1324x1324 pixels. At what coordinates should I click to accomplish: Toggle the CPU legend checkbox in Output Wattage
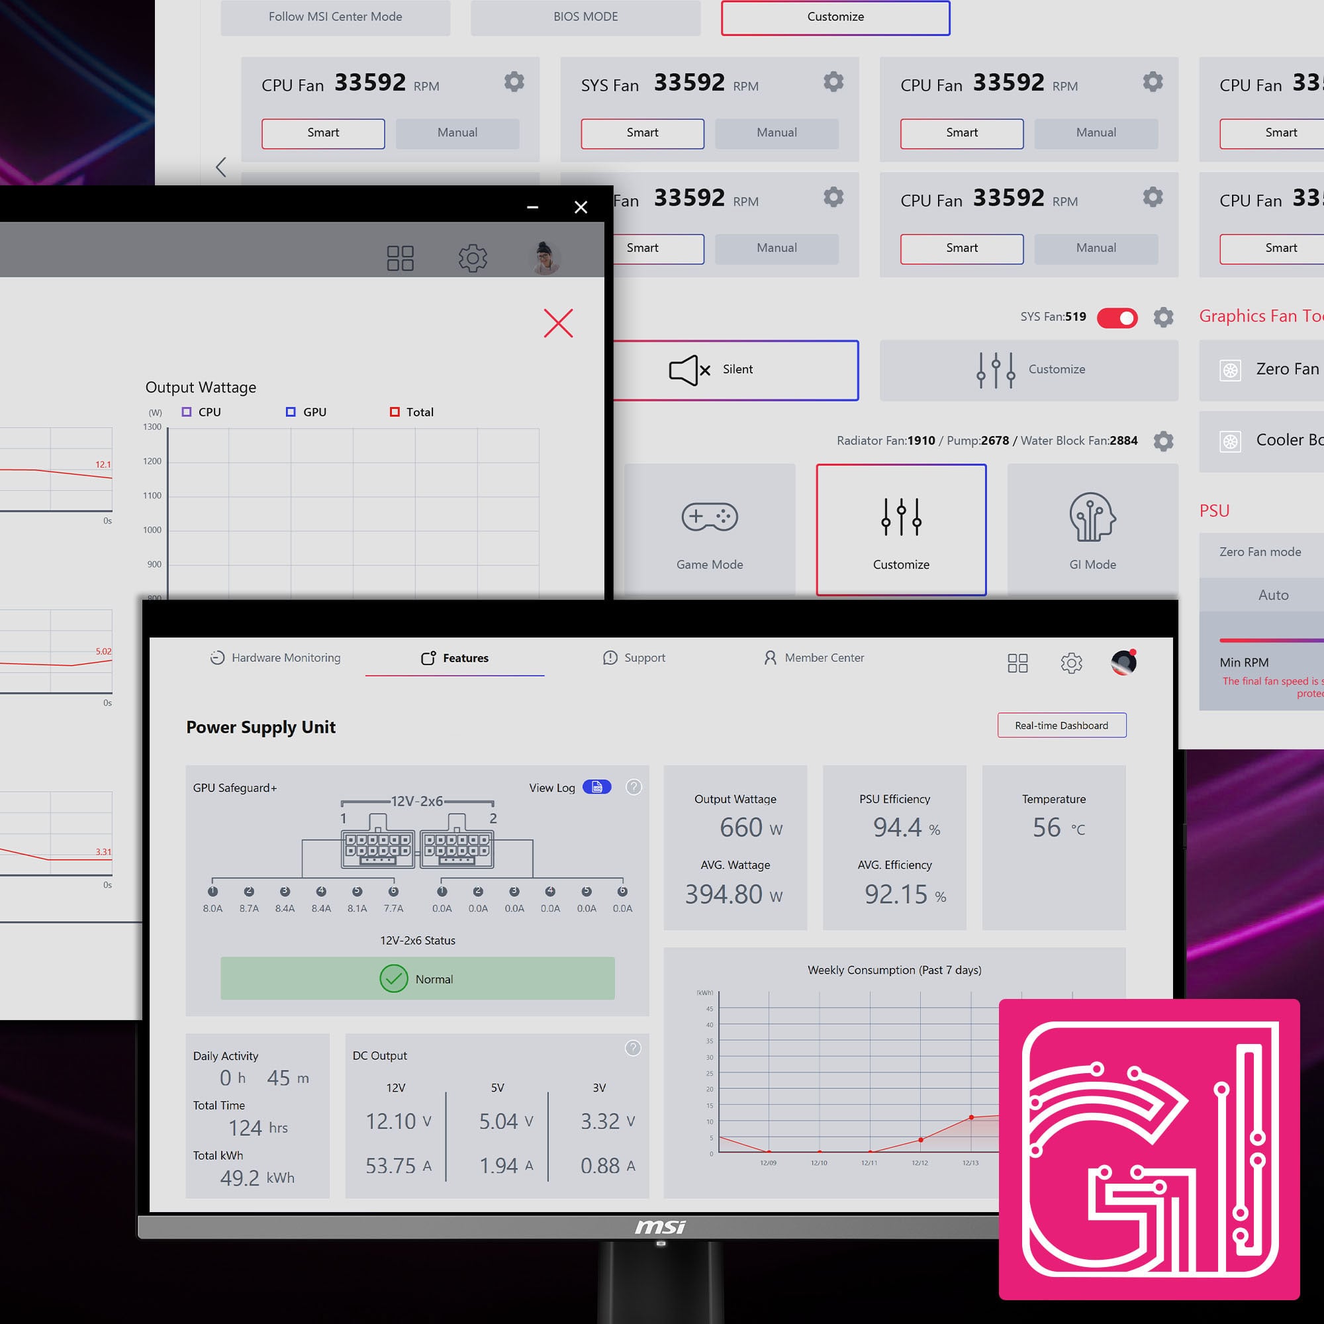[187, 412]
